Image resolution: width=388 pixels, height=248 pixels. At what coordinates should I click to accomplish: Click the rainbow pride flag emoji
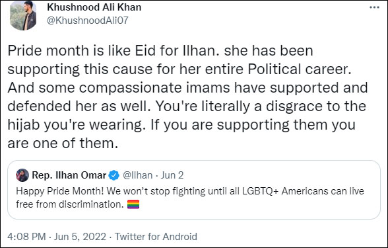click(x=133, y=204)
